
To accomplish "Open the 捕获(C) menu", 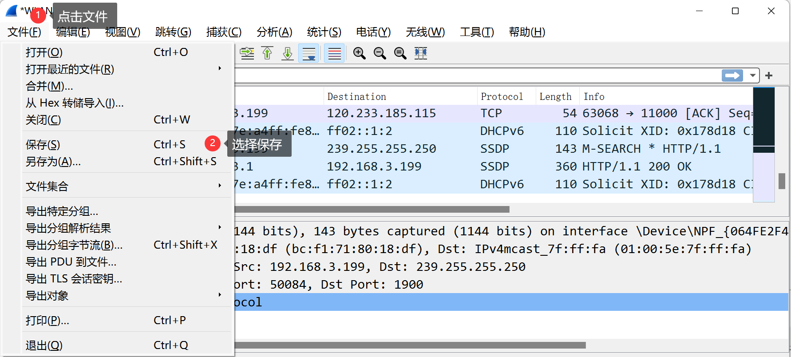I will 224,32.
